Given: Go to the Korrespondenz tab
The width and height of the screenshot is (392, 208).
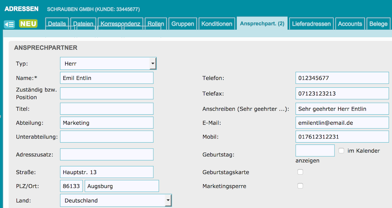Looking at the screenshot, I should (120, 24).
